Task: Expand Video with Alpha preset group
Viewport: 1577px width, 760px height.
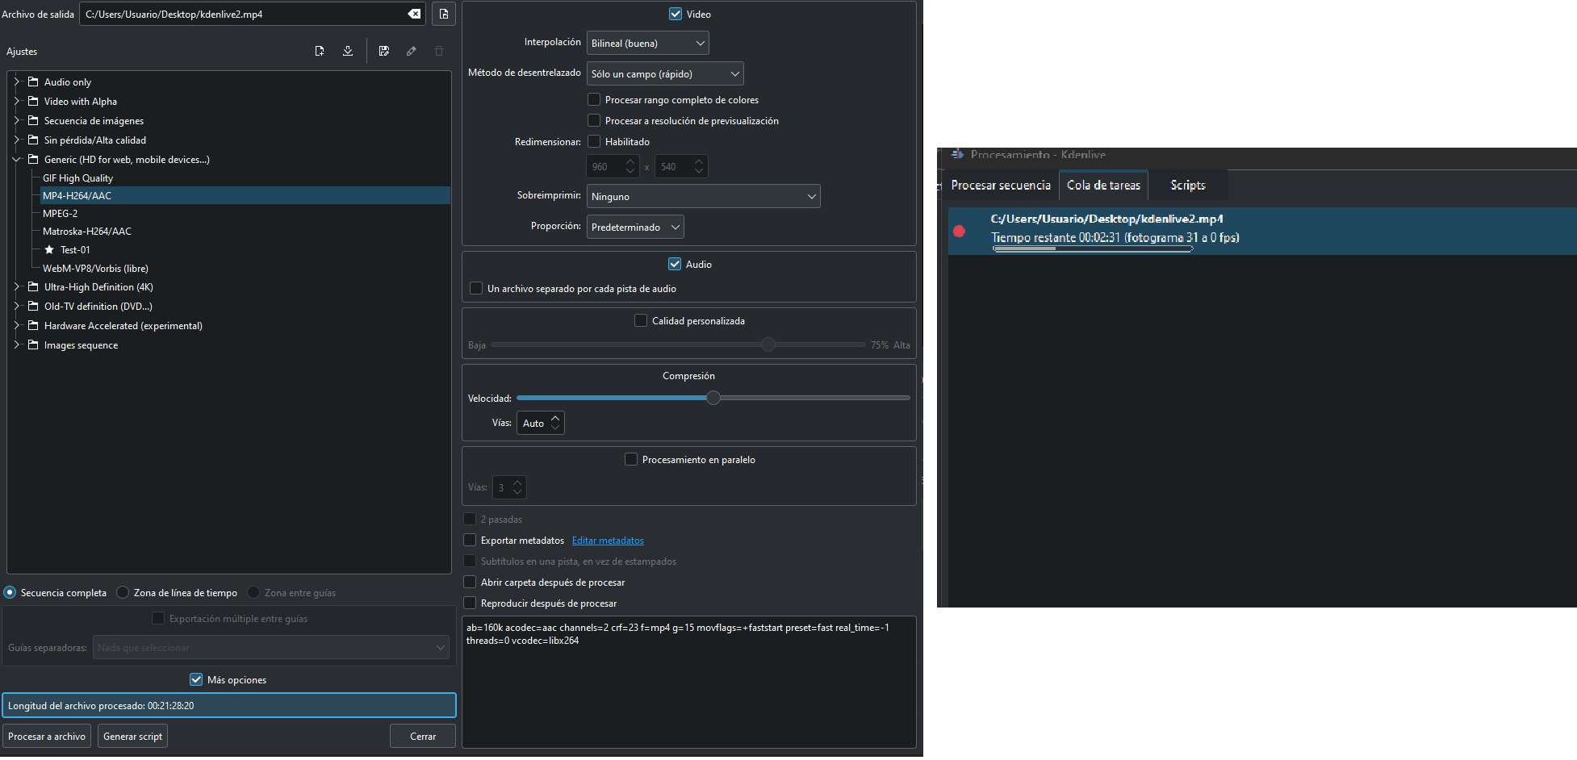Action: (16, 101)
